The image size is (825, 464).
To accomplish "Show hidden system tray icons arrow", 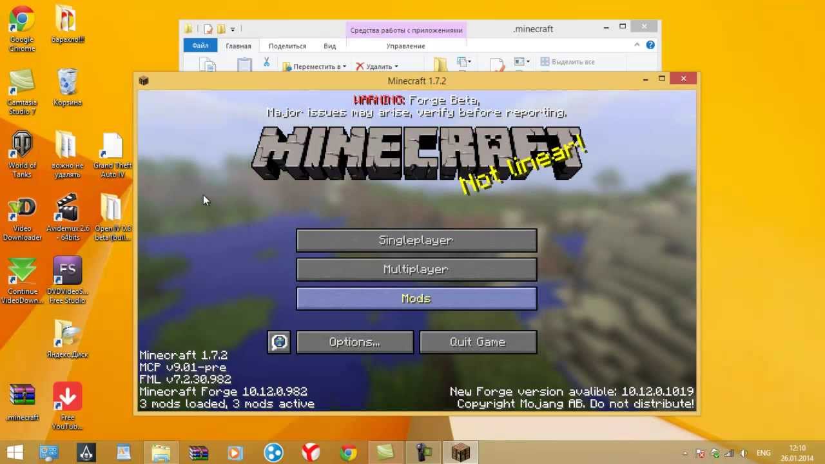I will coord(684,453).
